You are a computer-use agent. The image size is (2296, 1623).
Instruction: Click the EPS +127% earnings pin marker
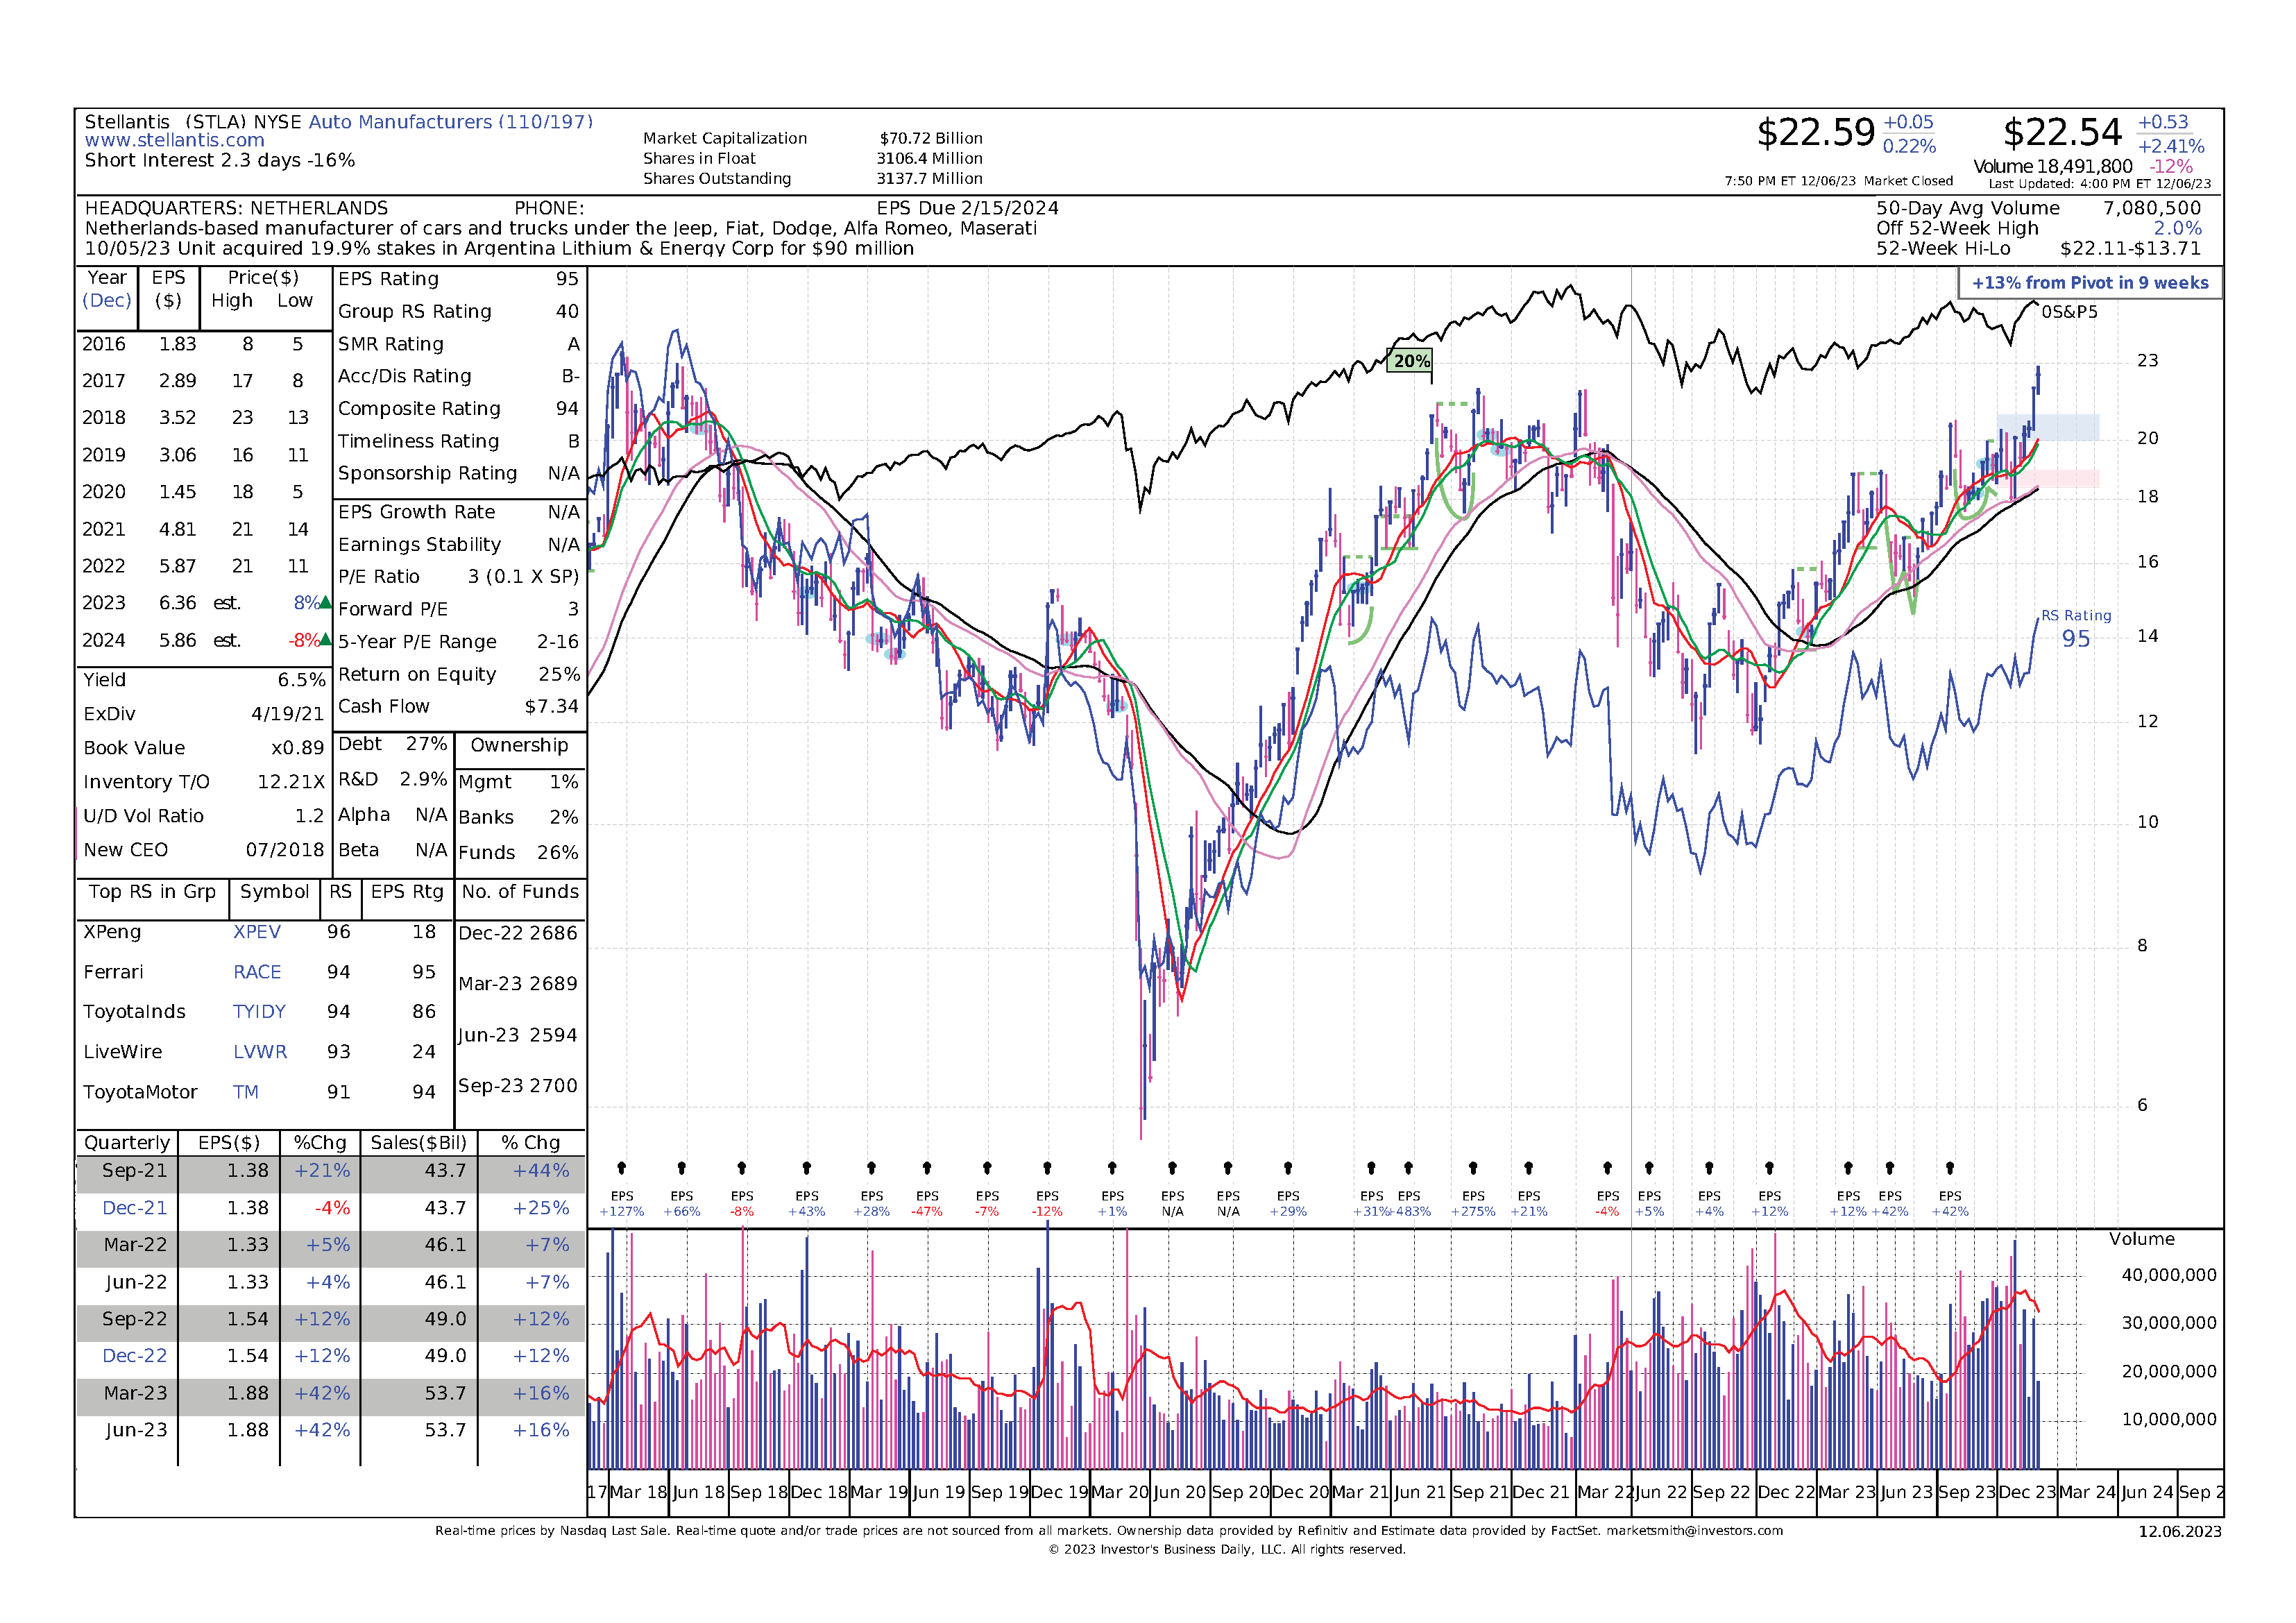point(622,1168)
